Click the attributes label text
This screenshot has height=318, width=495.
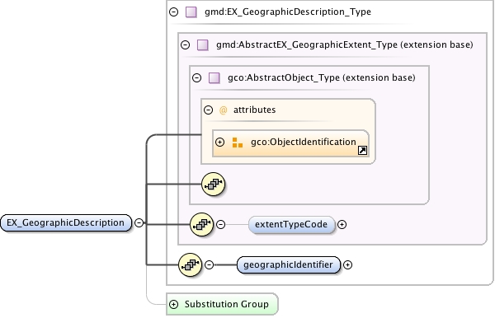254,110
